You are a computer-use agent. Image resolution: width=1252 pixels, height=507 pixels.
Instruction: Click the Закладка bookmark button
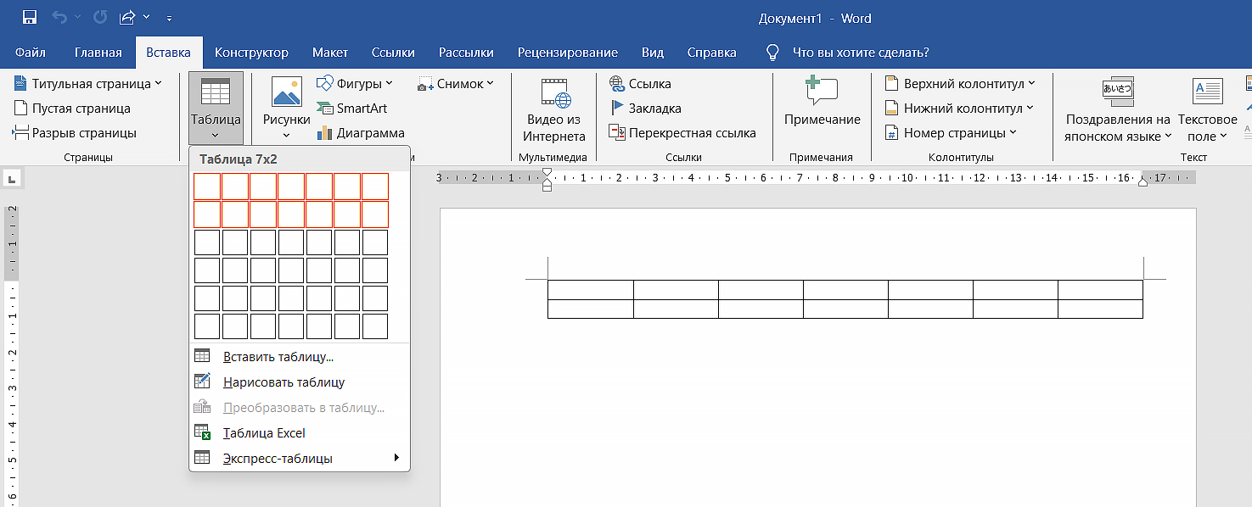pos(646,109)
